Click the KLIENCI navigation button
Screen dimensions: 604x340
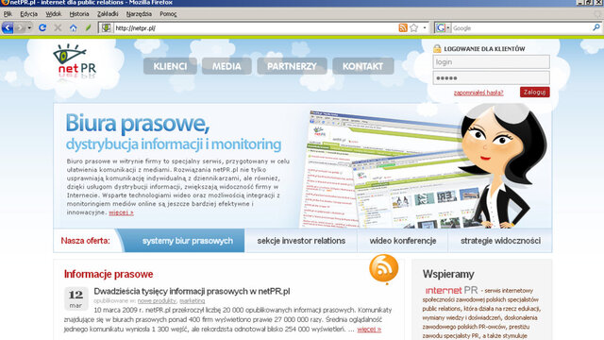click(x=170, y=66)
